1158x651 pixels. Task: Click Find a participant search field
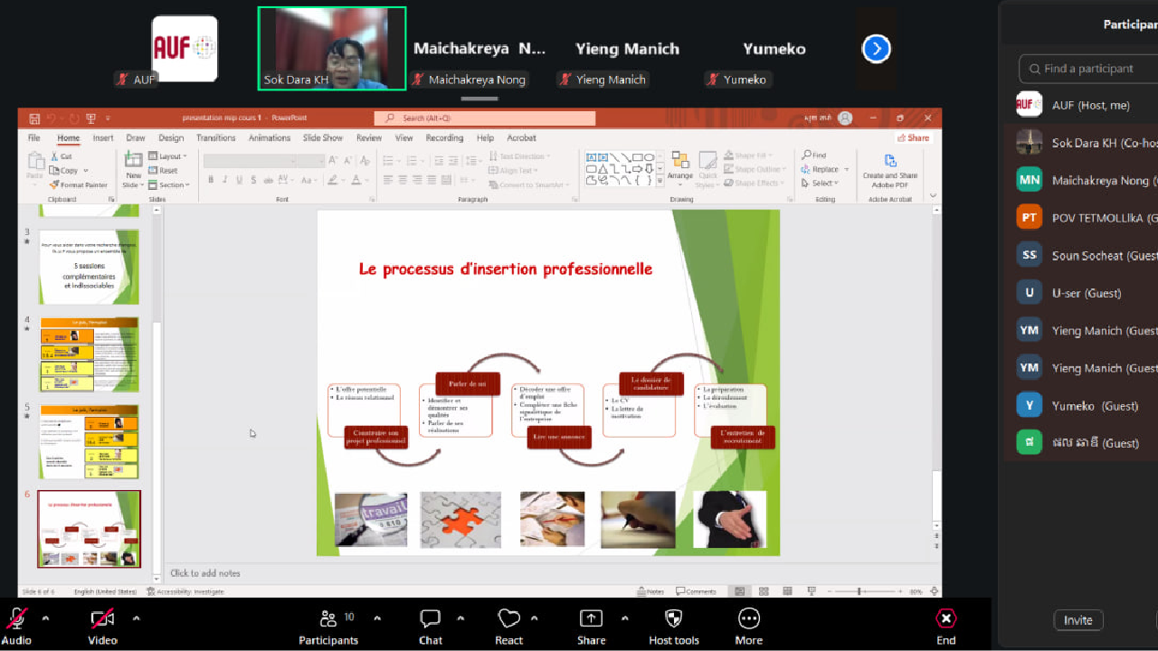[x=1088, y=69]
